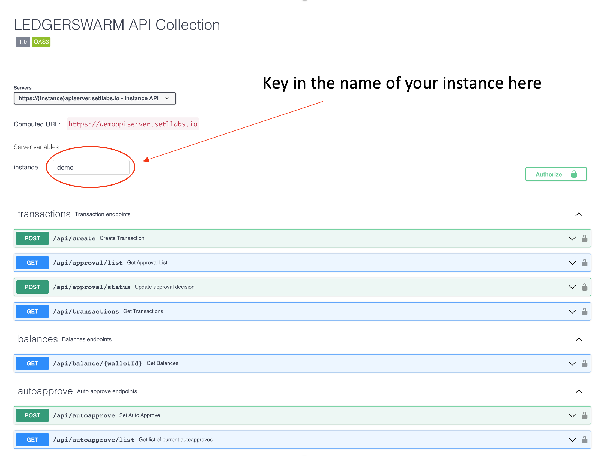Click the balances section heading

[x=38, y=339]
